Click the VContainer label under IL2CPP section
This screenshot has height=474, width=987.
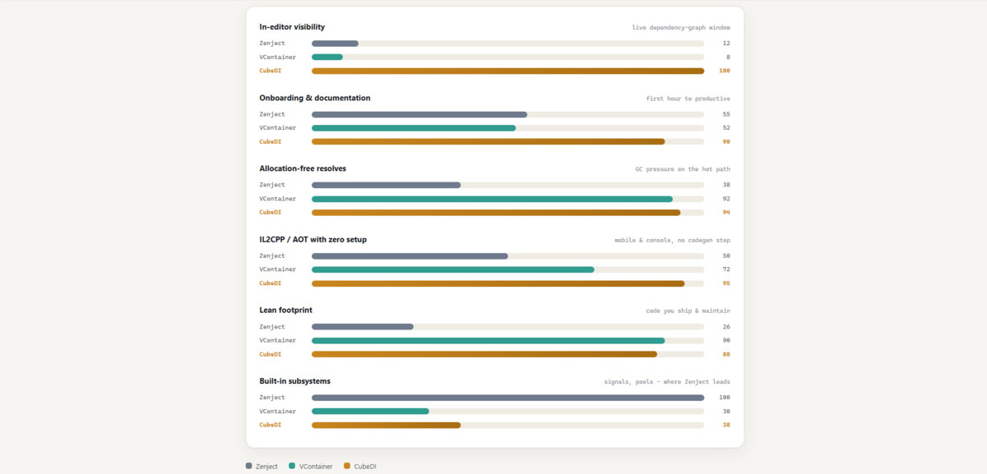[277, 269]
